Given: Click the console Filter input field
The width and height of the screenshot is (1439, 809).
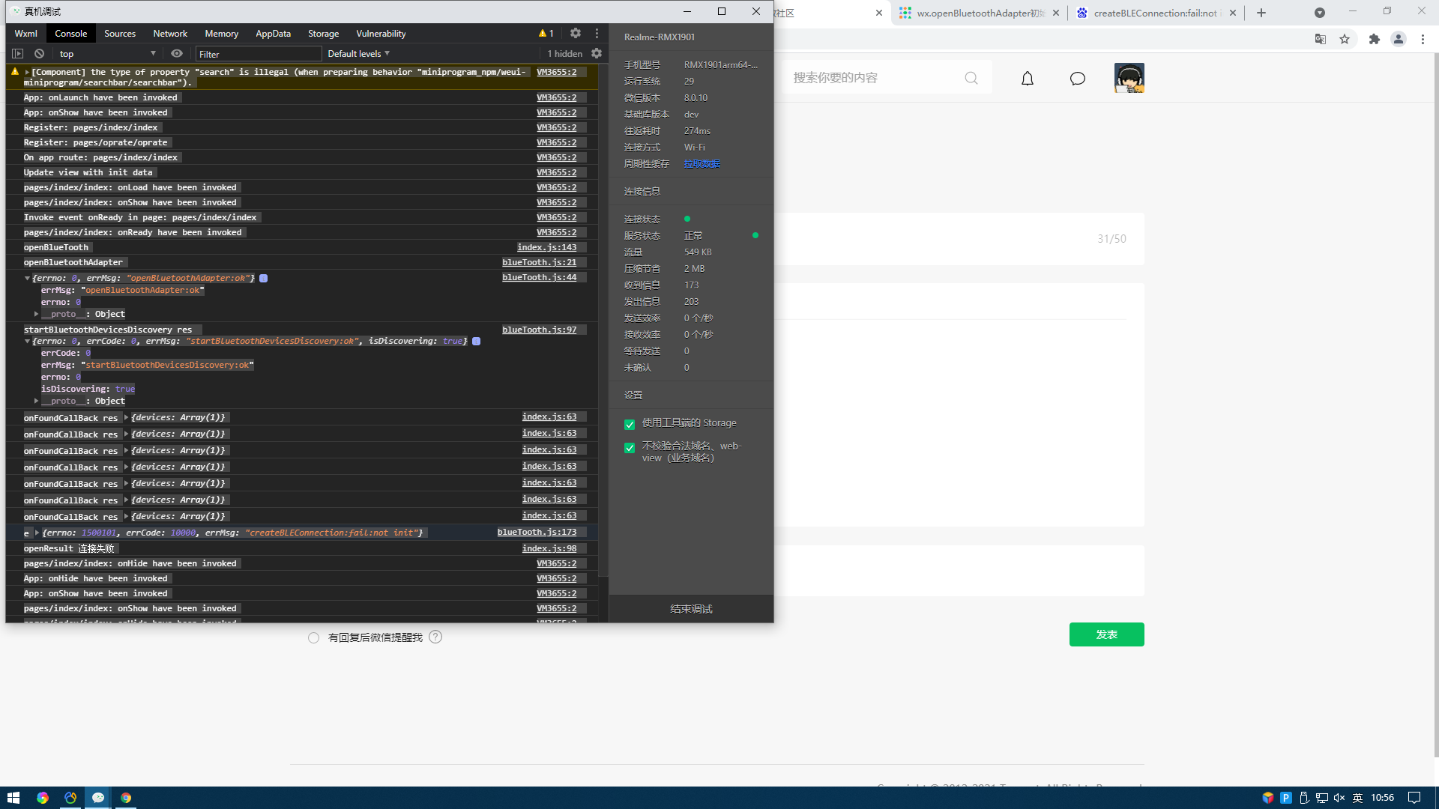Looking at the screenshot, I should pyautogui.click(x=259, y=54).
